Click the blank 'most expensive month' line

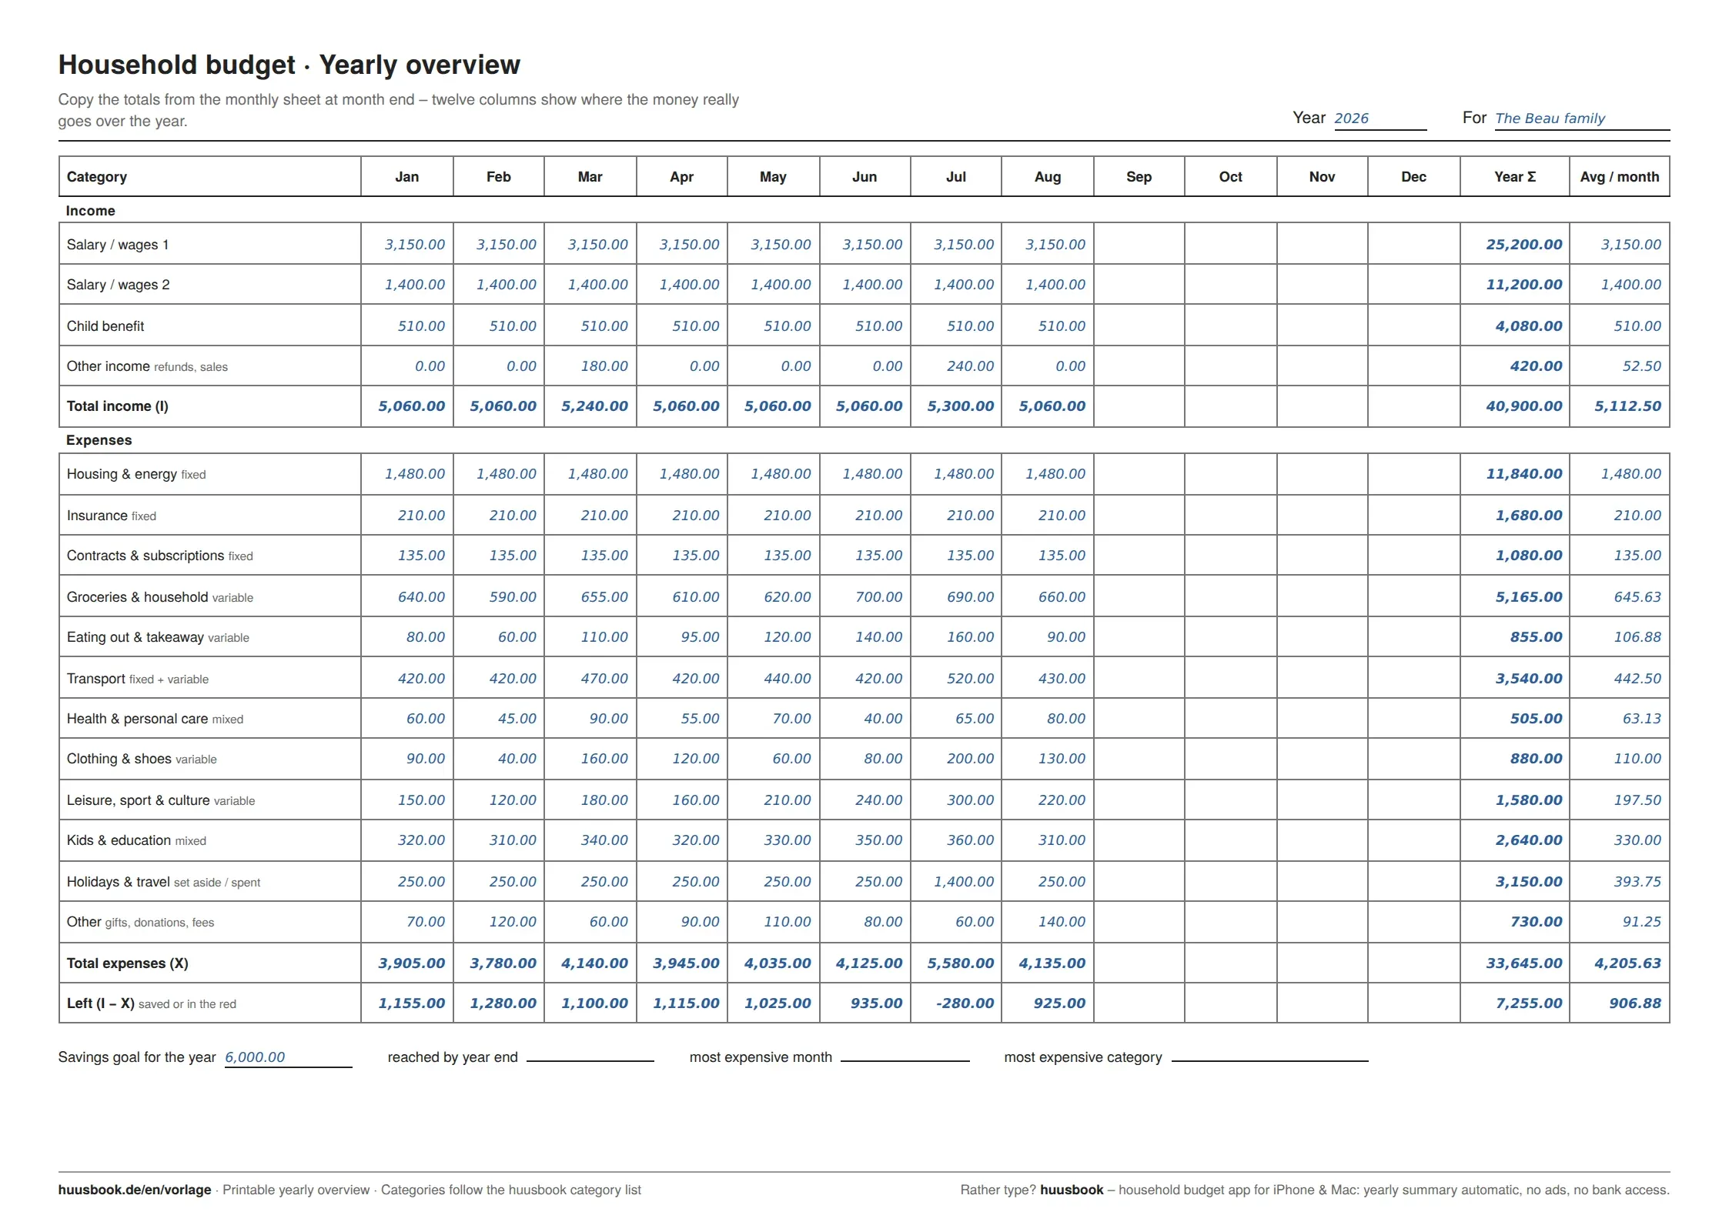point(905,1057)
